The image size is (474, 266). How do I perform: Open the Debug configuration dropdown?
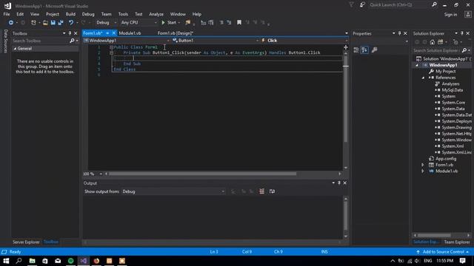click(106, 23)
